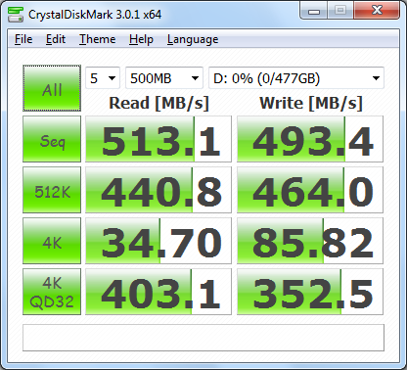407x370 pixels.
Task: Click the Read [MB/s] column header
Action: click(158, 103)
